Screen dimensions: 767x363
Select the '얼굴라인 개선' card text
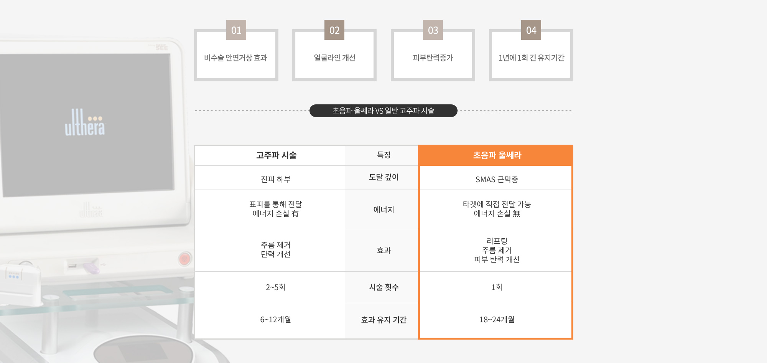[334, 58]
